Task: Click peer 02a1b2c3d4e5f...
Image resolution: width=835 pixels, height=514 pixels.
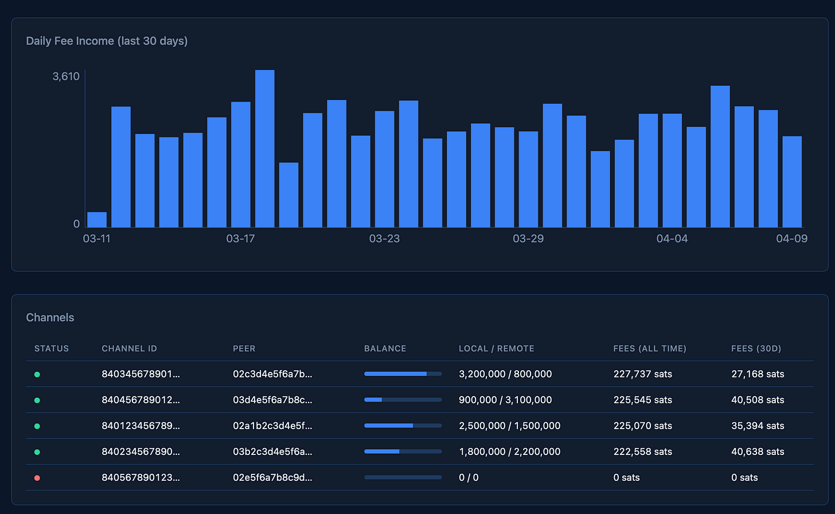Action: point(272,426)
